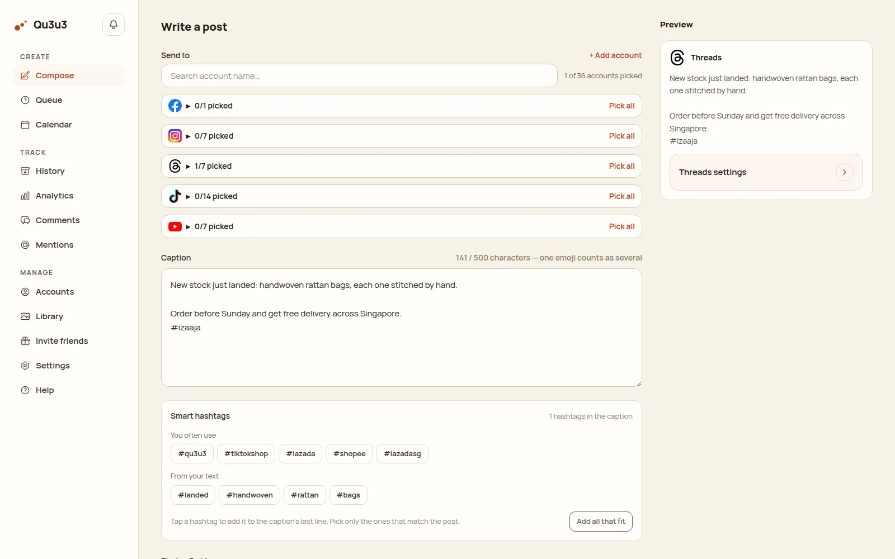Add the #tiktokshop hashtag
Viewport: 895px width, 559px height.
(x=246, y=454)
